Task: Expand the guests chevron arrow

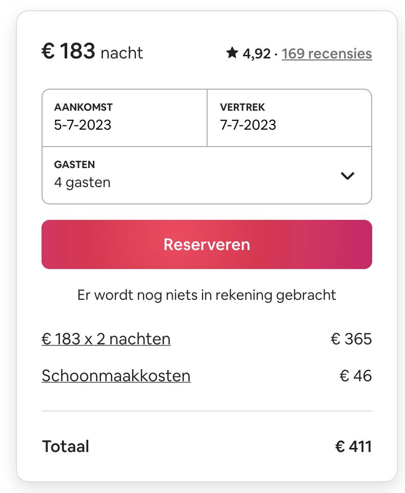Action: (x=348, y=175)
